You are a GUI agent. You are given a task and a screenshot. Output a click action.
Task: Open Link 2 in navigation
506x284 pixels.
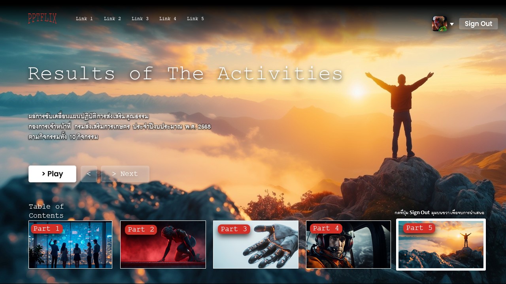[x=112, y=19]
